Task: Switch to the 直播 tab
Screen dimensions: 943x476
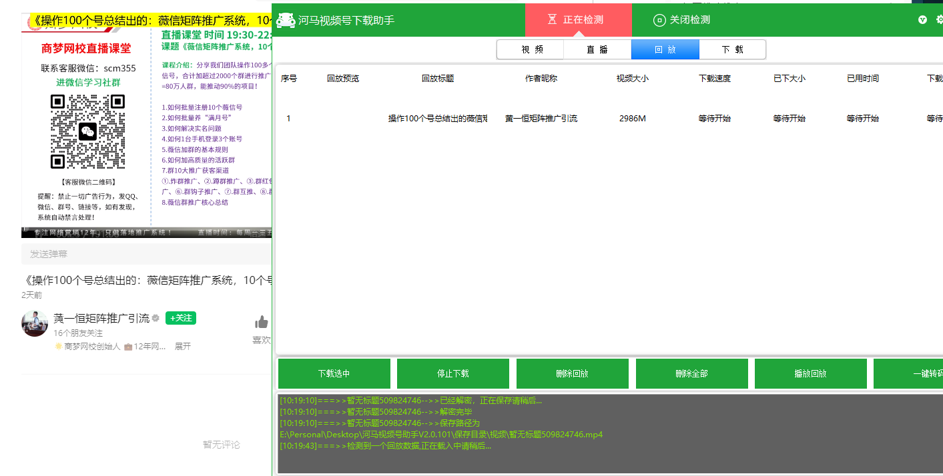Action: (x=597, y=49)
